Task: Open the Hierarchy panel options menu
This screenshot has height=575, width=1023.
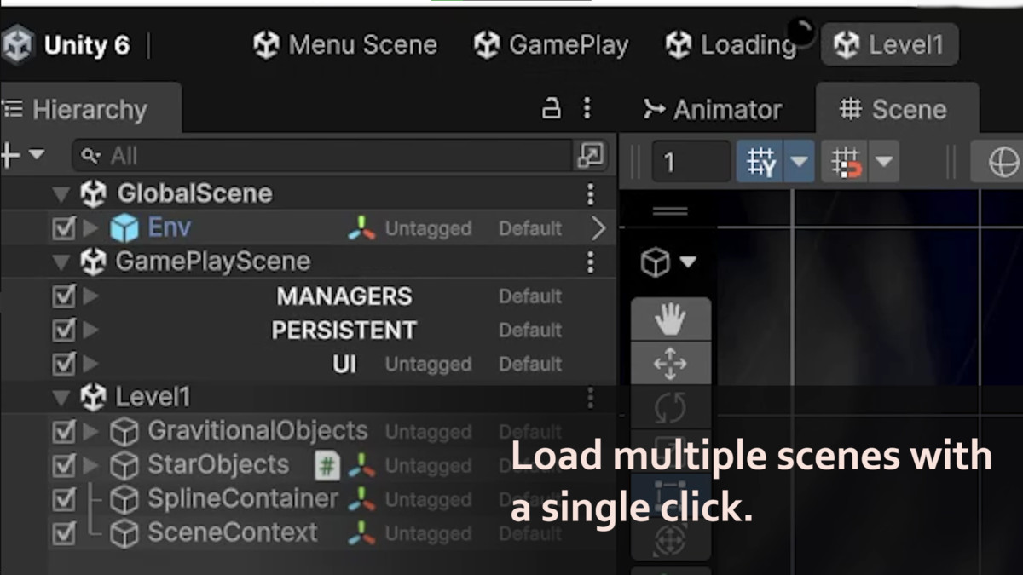Action: 587,108
